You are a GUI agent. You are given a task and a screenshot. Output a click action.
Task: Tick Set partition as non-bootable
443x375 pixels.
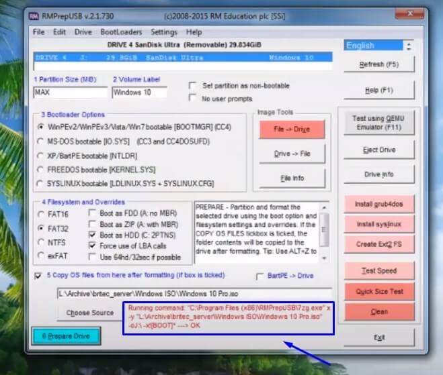[193, 85]
